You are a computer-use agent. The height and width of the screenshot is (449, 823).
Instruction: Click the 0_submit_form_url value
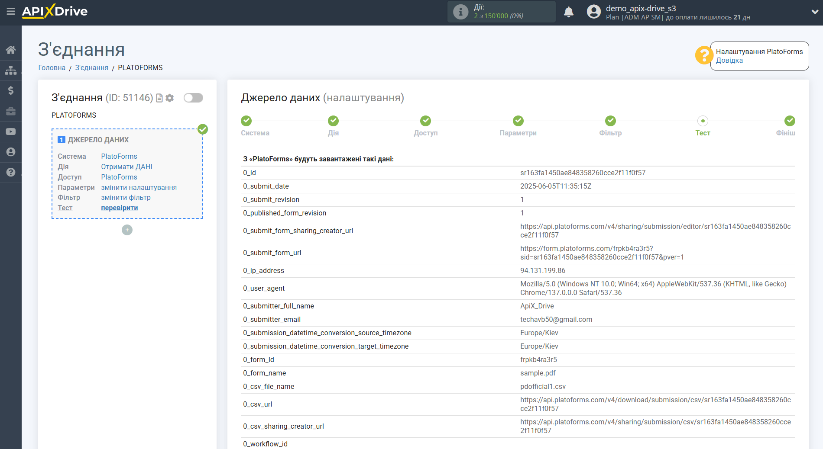602,253
